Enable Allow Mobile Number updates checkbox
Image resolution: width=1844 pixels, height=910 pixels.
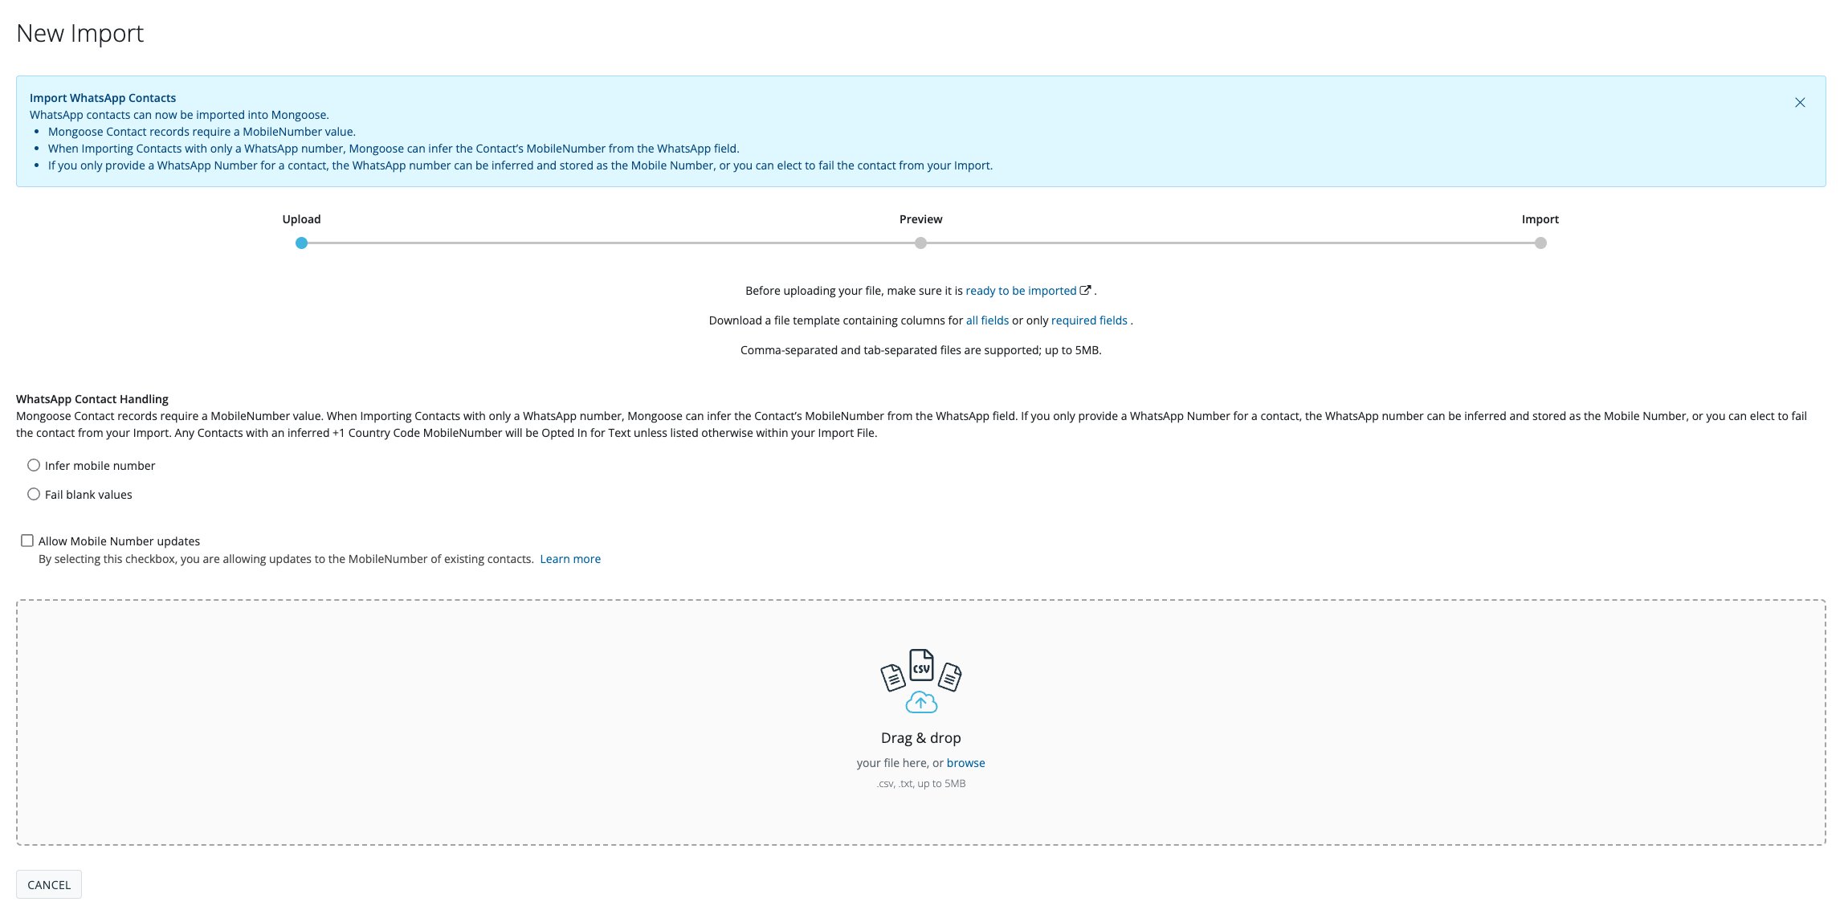(x=27, y=541)
